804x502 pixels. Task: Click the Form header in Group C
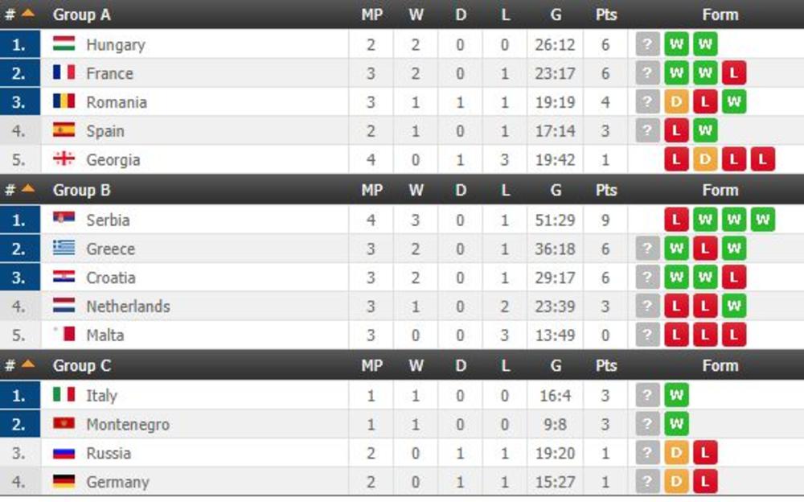click(x=720, y=365)
